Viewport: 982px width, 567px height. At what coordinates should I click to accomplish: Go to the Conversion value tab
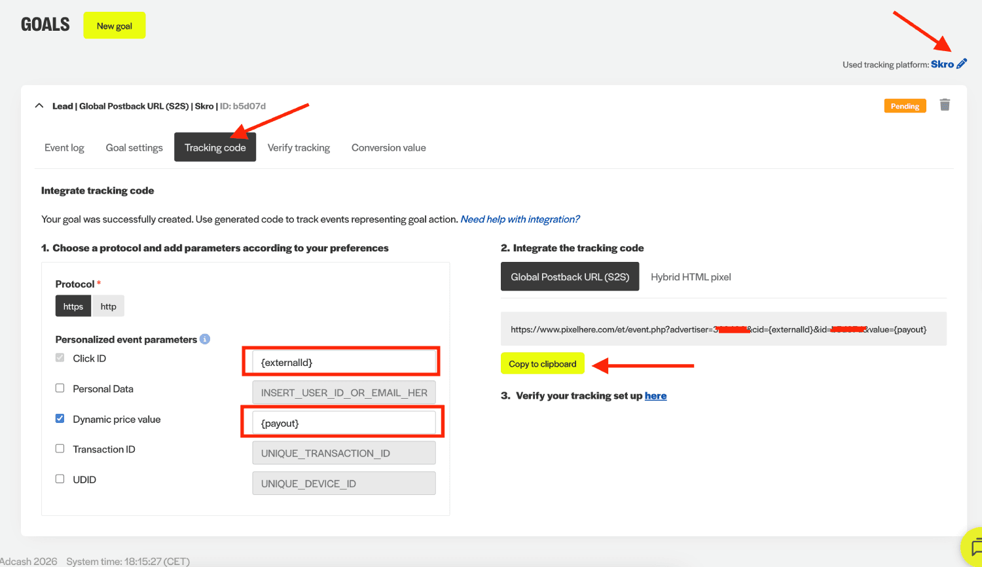(x=389, y=147)
